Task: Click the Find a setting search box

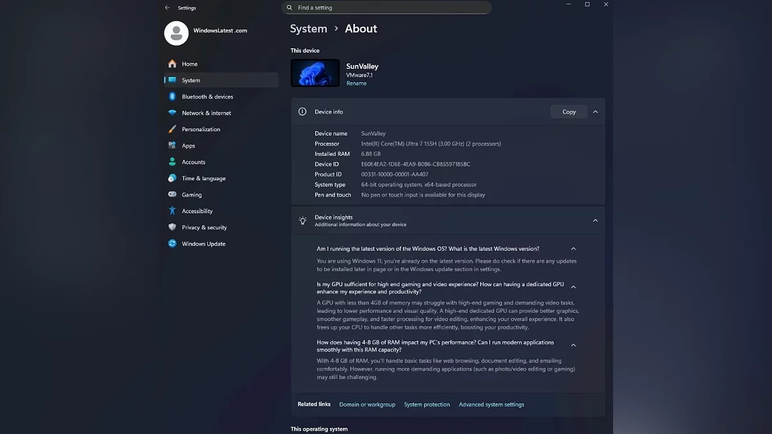Action: [387, 8]
